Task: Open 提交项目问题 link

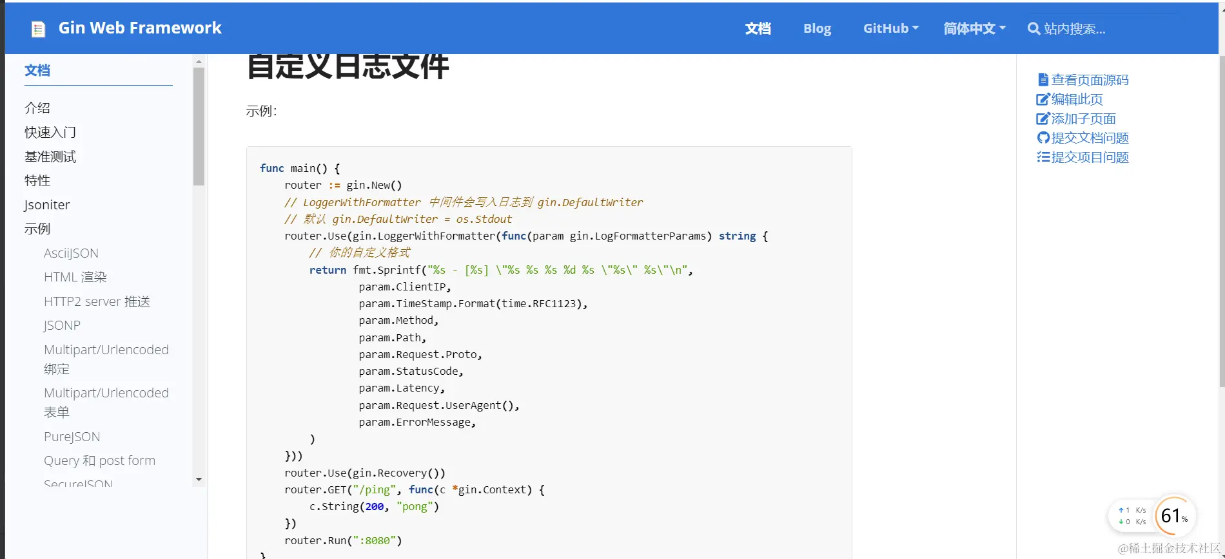Action: [1090, 157]
